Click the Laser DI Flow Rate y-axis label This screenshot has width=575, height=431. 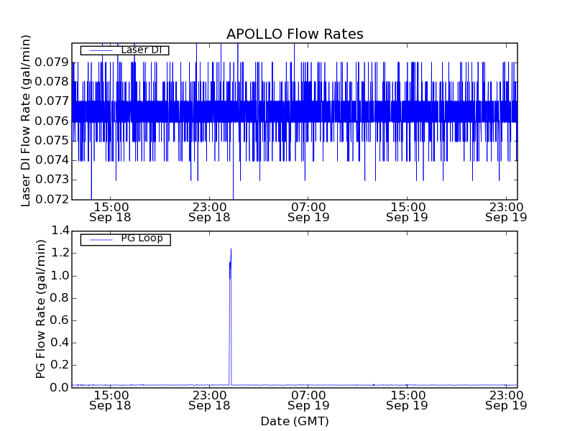pos(27,121)
